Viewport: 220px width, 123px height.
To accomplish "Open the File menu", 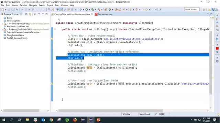I will coord(2,5).
